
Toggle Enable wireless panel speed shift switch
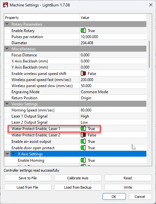click(x=83, y=74)
